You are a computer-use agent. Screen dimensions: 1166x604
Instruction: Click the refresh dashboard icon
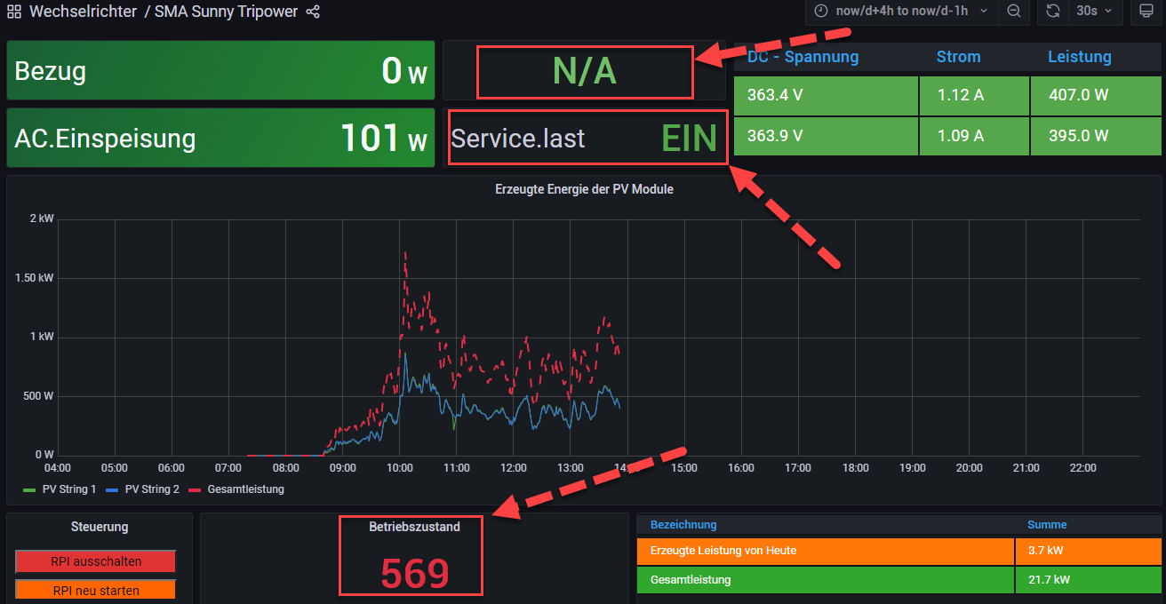(1053, 12)
